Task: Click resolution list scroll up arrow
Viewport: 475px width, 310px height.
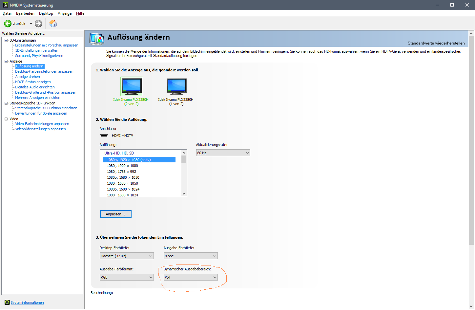Action: point(184,153)
